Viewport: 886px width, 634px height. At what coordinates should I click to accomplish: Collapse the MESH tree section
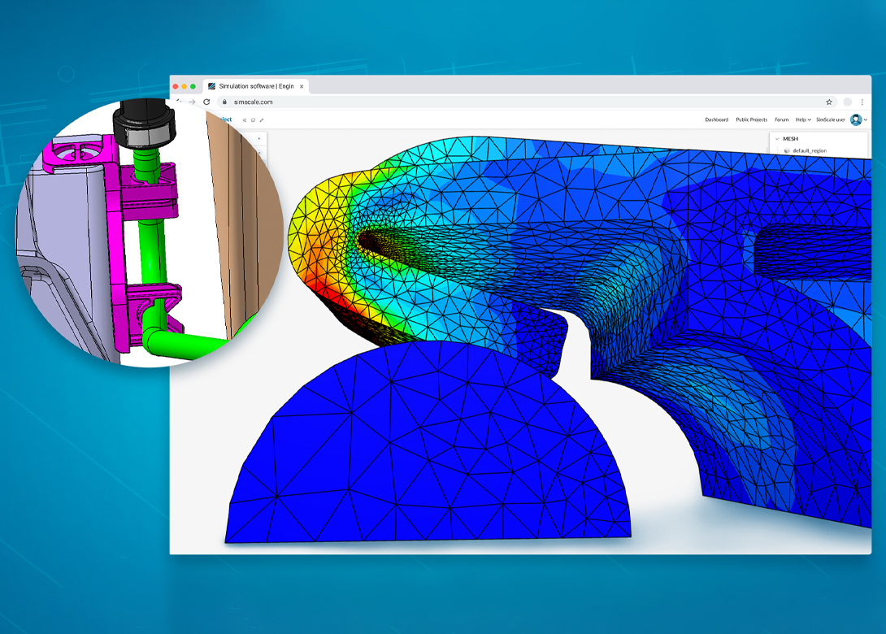point(778,138)
